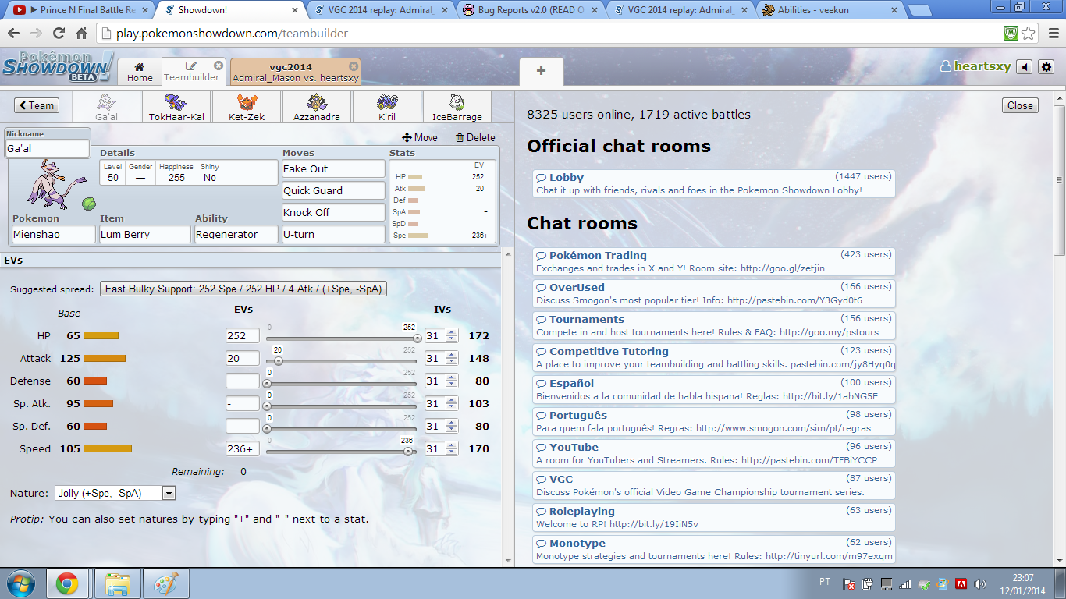Select the Quick Guard move slot
Screen dimensions: 1066x599
click(x=333, y=190)
